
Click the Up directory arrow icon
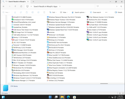pyautogui.click(x=15, y=6)
